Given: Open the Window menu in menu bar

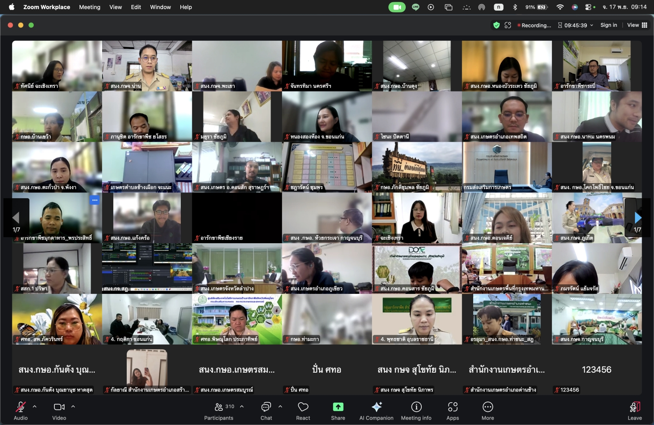Looking at the screenshot, I should [160, 7].
